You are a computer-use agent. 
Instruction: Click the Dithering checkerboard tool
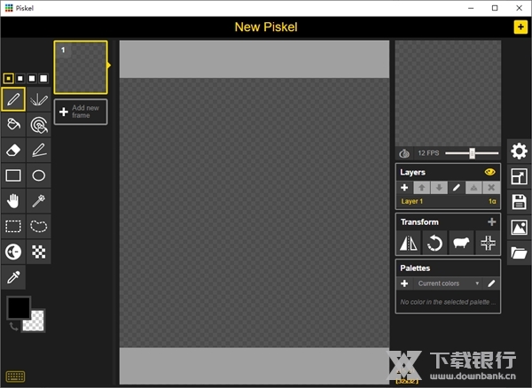pyautogui.click(x=39, y=252)
